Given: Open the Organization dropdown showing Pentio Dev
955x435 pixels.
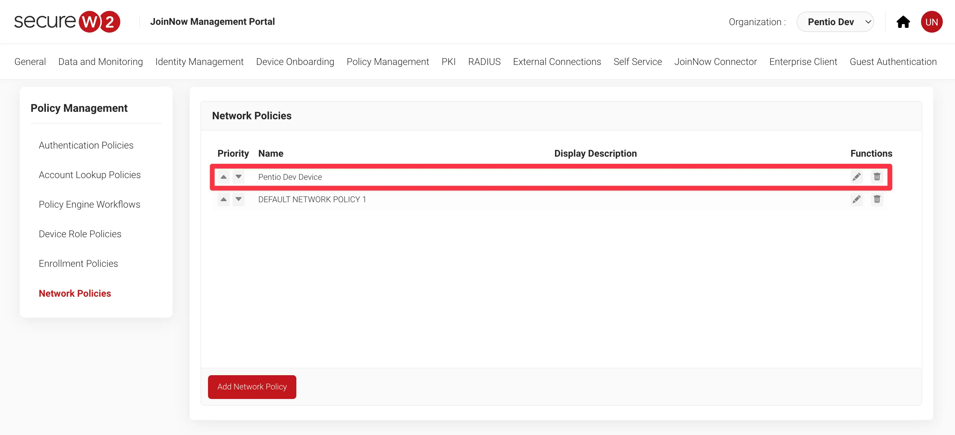Looking at the screenshot, I should coord(835,22).
